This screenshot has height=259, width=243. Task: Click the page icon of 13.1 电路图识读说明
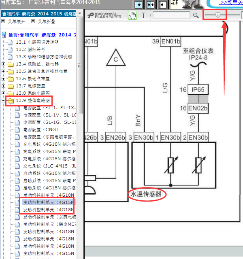(10, 42)
